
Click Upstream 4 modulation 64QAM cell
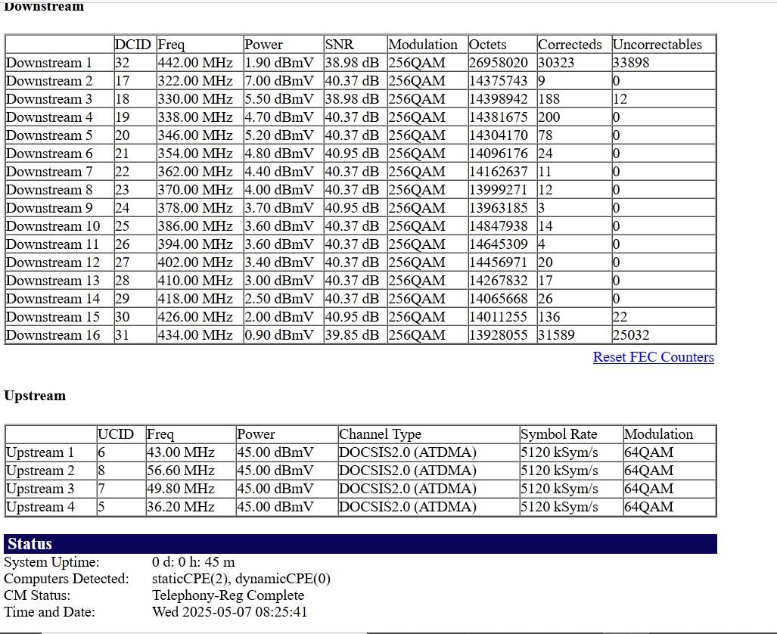tap(648, 507)
